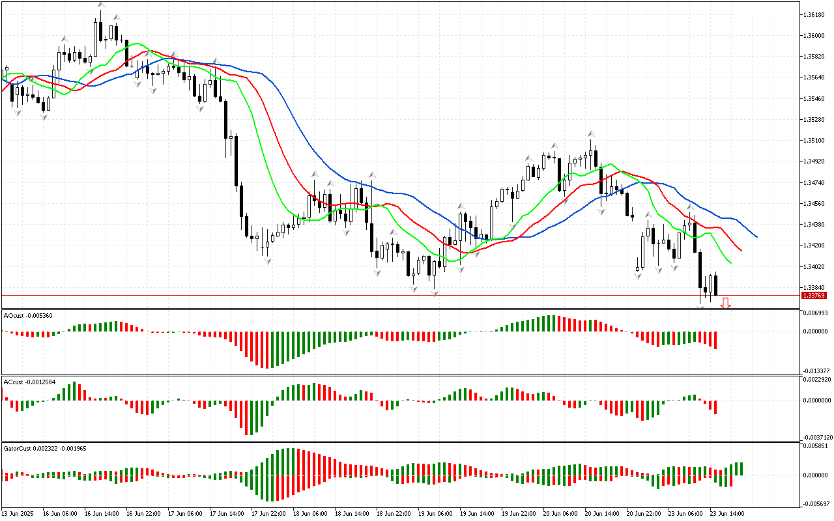The height and width of the screenshot is (521, 834).
Task: Click the up fractal above the 20 Jun peak
Action: tap(590, 133)
